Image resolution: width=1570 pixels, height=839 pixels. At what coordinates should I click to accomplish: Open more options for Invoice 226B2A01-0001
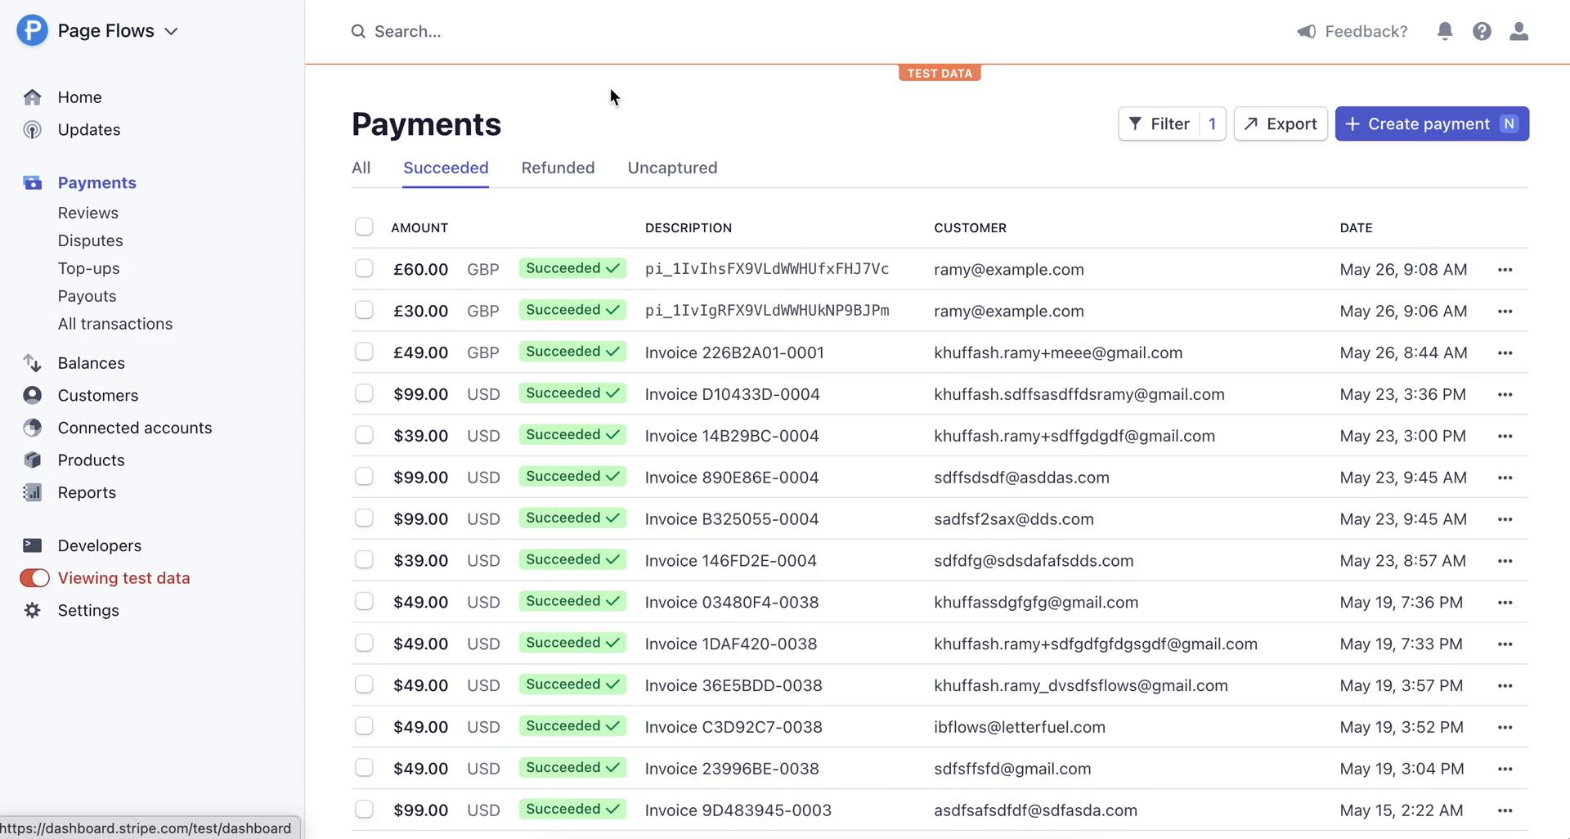(1505, 353)
